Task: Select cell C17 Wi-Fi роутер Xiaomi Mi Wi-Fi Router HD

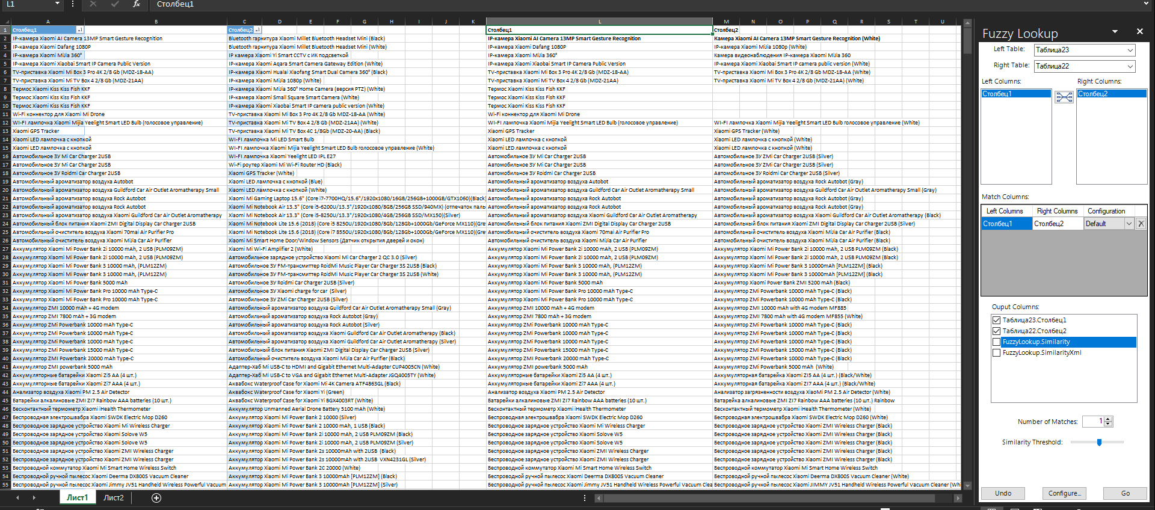Action: pos(244,165)
